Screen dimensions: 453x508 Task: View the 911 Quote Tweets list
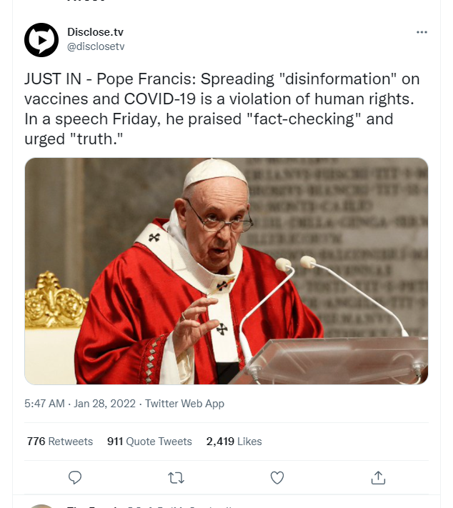pyautogui.click(x=149, y=442)
